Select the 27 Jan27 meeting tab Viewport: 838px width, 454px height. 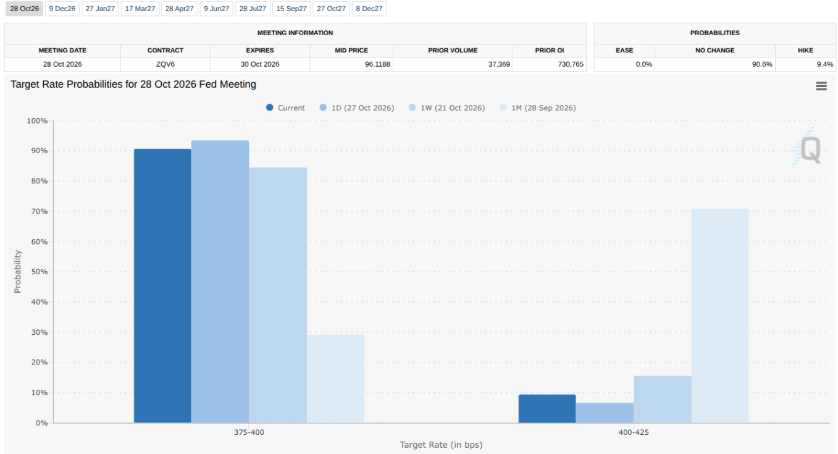coord(100,9)
